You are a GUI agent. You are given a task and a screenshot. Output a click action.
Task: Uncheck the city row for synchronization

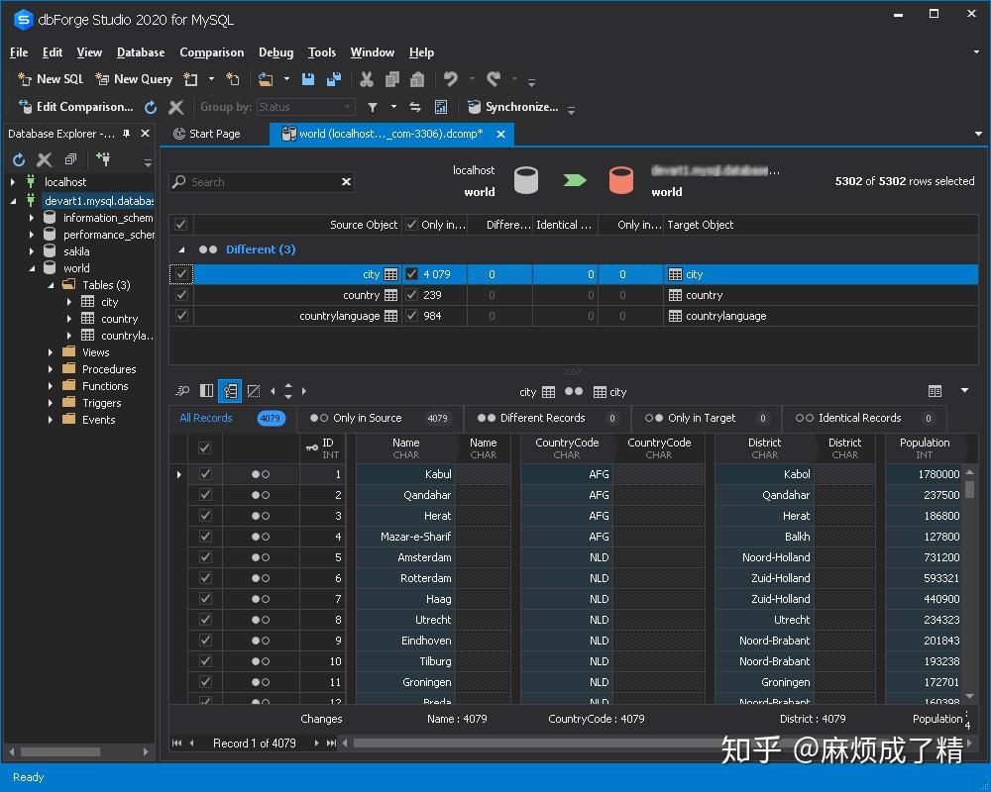pos(179,274)
